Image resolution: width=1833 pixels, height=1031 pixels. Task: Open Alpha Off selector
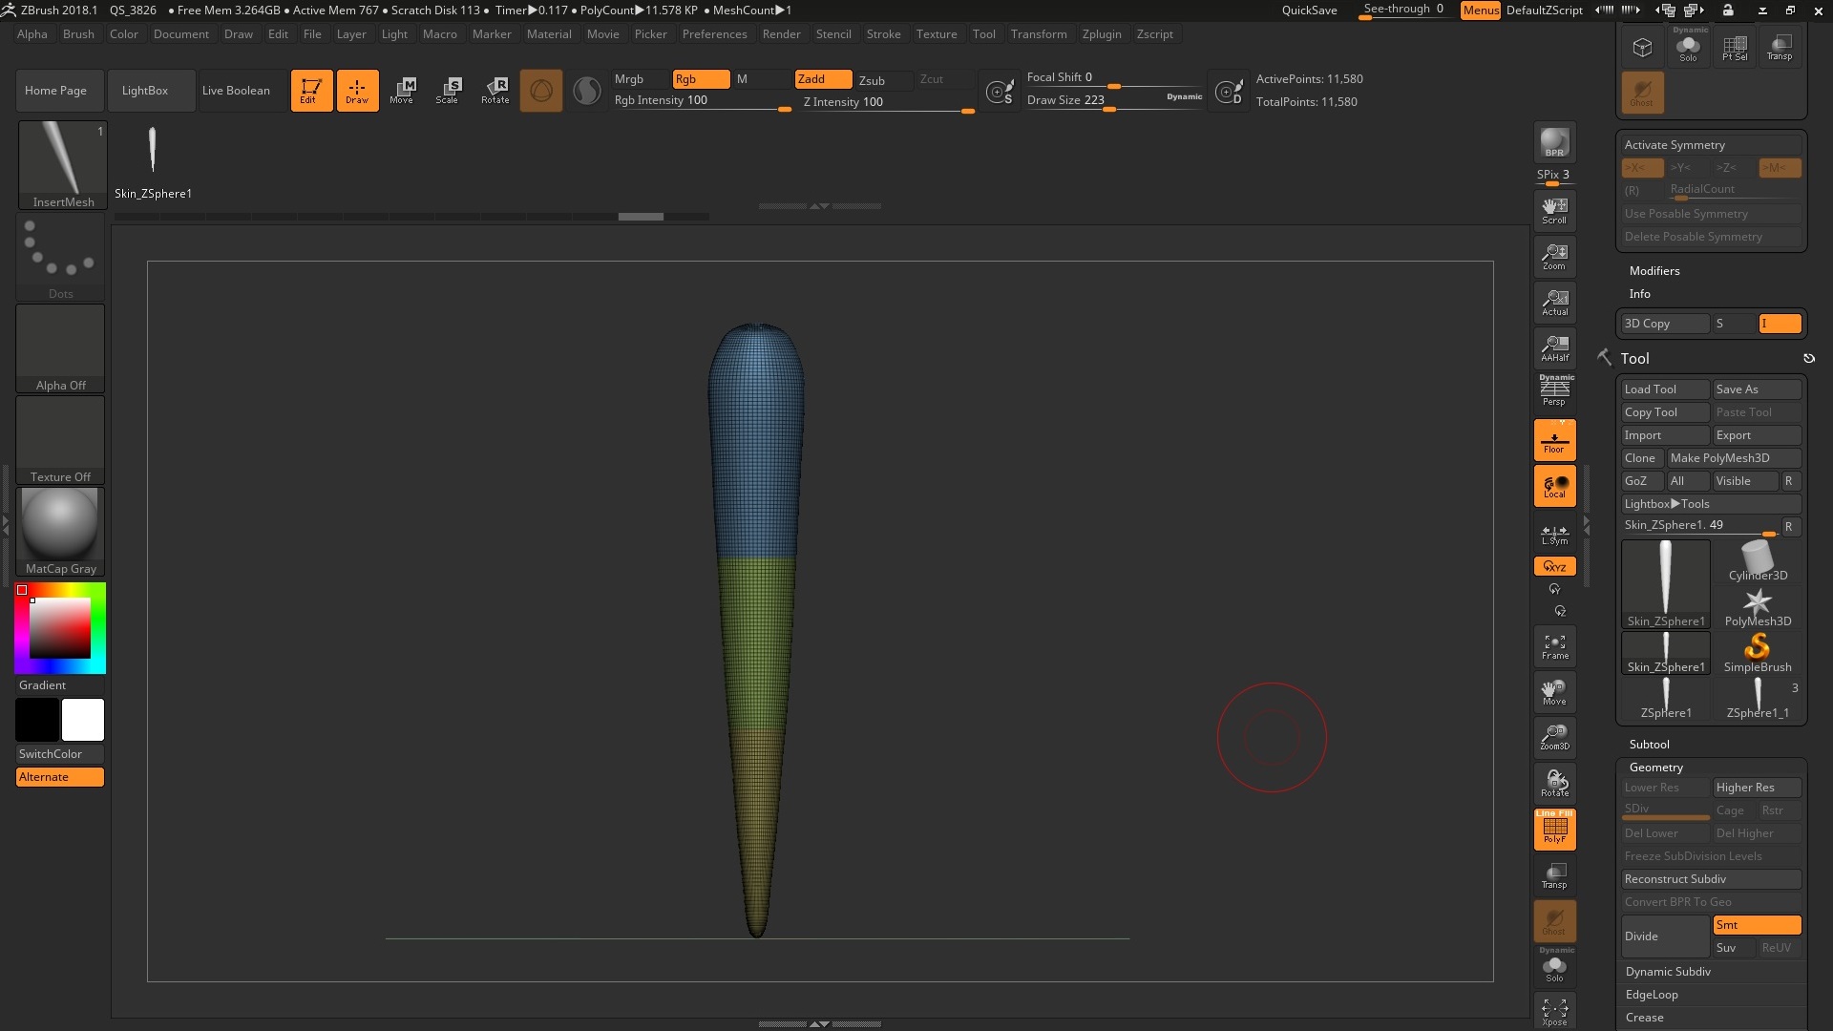(x=60, y=348)
